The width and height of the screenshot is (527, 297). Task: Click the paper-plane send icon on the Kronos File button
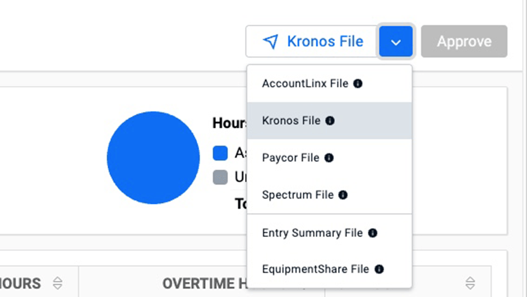271,41
